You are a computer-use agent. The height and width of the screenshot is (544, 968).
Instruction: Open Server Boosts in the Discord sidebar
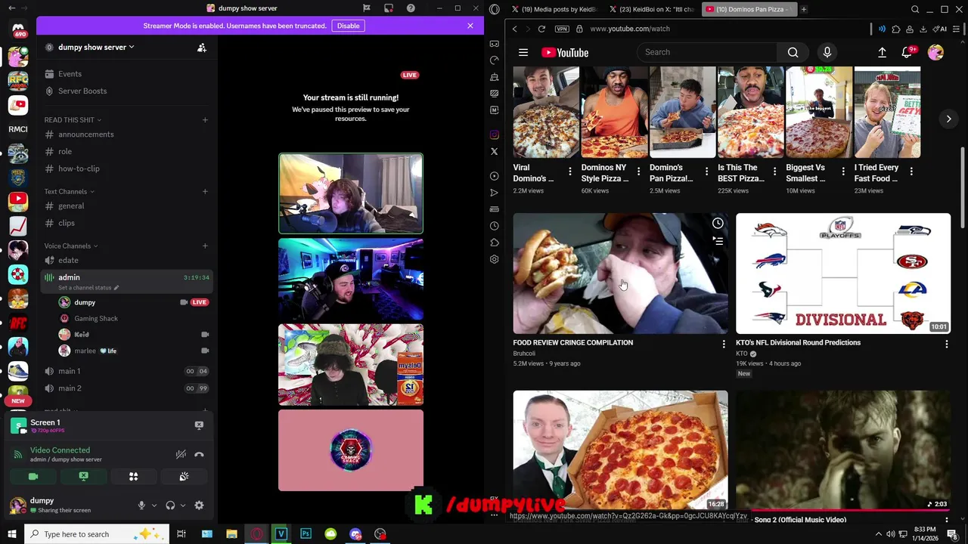pos(126,91)
